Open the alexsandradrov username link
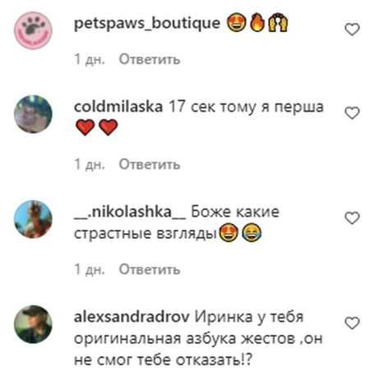The image size is (370, 375). click(132, 318)
